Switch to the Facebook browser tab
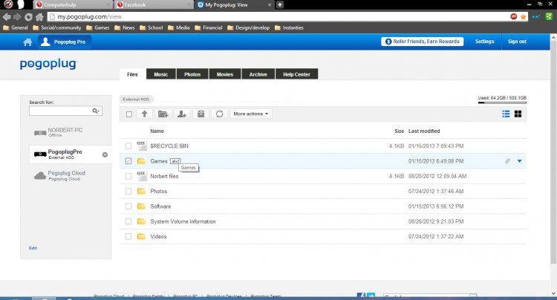This screenshot has height=300, width=557. [x=154, y=4]
